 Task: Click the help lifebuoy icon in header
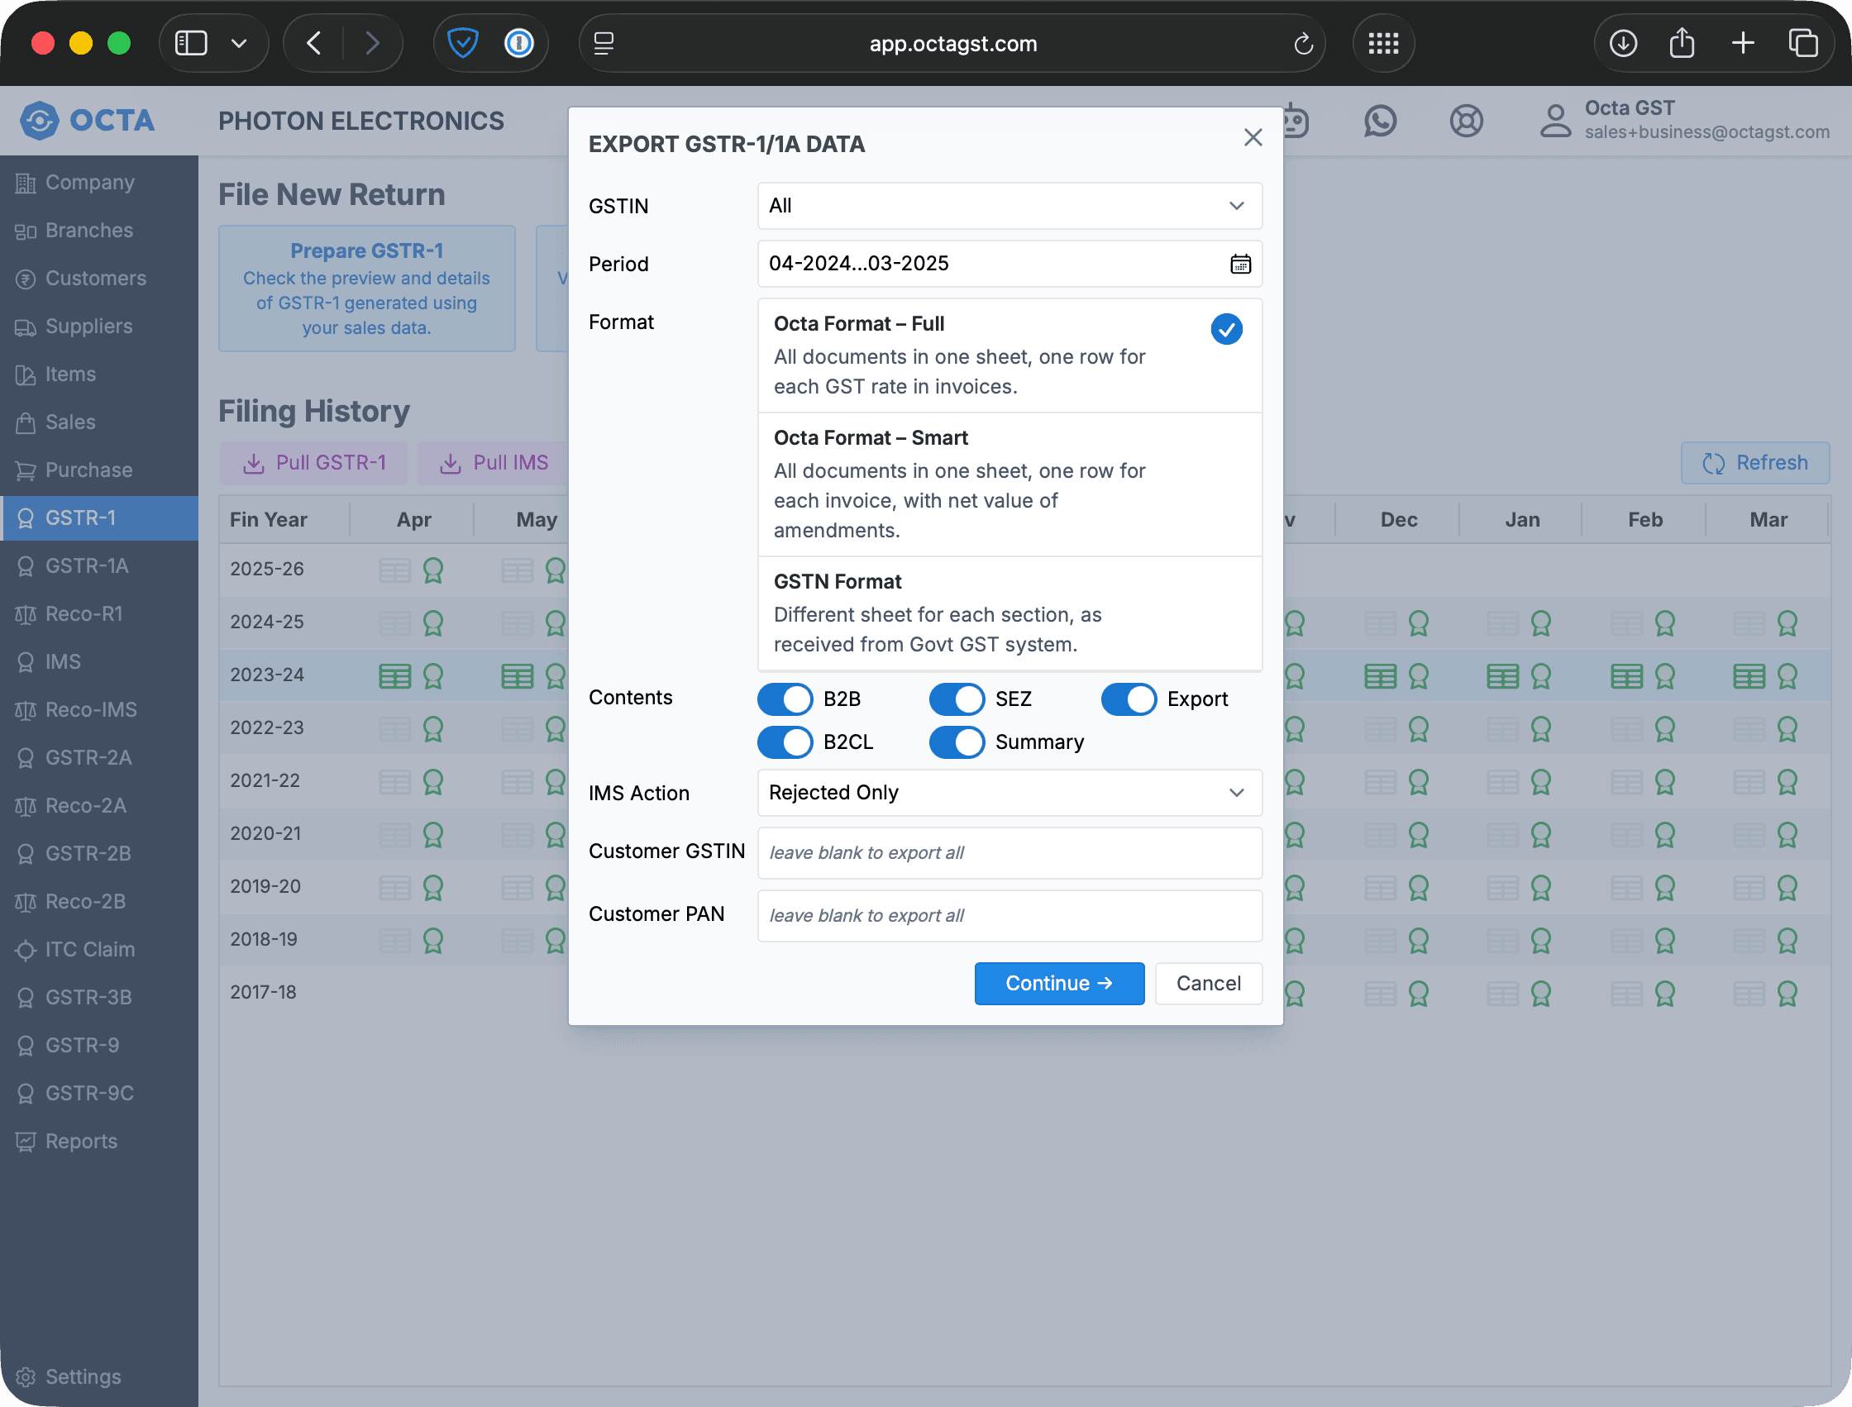[x=1466, y=122]
